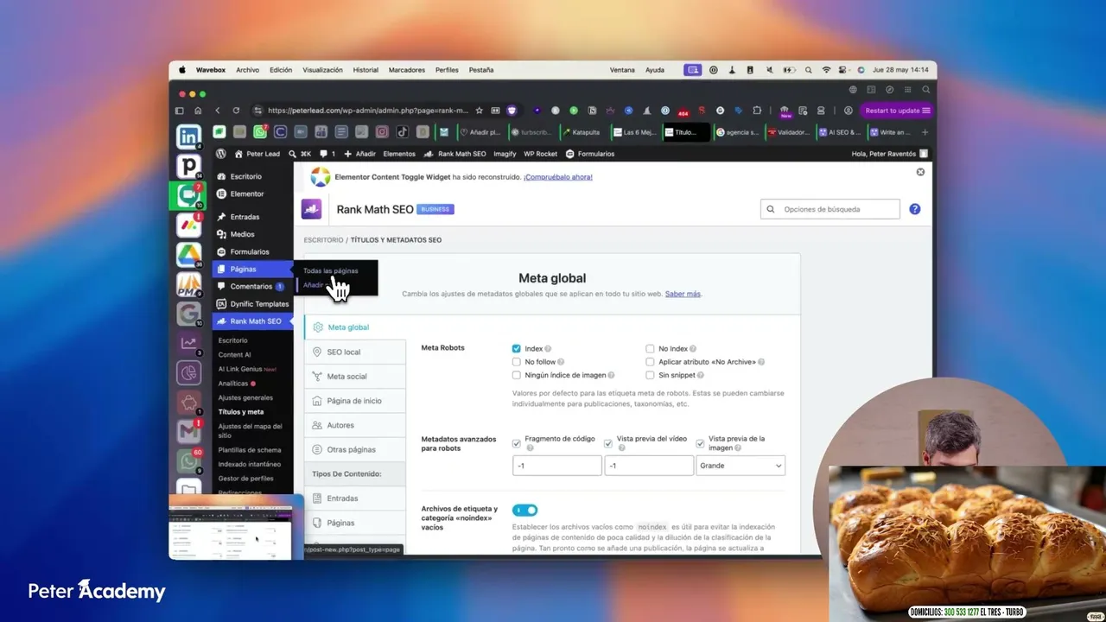Click the WhatsApp pinned tab icon

coord(260,132)
